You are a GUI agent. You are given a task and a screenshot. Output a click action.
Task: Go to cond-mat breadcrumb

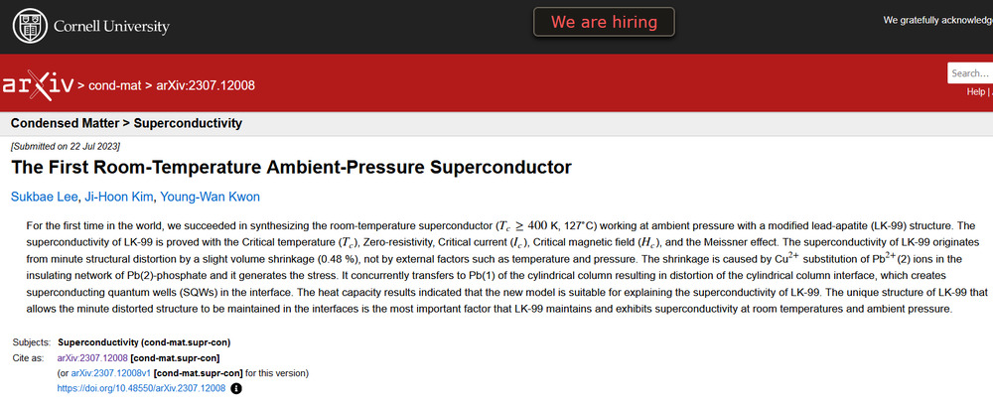coord(115,85)
